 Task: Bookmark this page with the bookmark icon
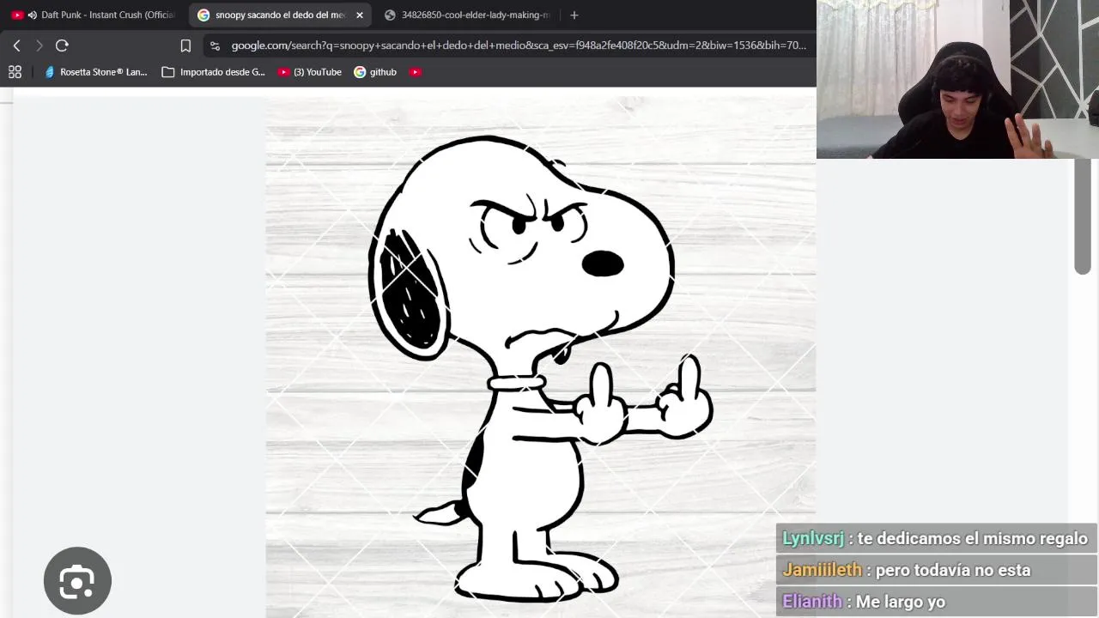185,45
